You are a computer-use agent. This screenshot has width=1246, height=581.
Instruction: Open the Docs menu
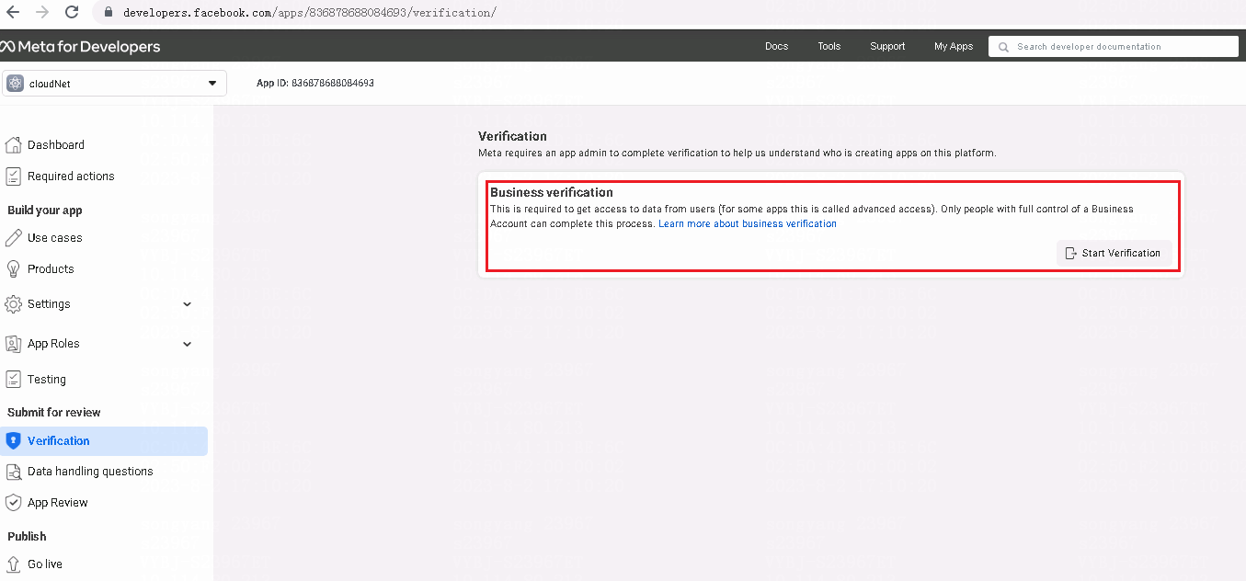click(x=776, y=46)
